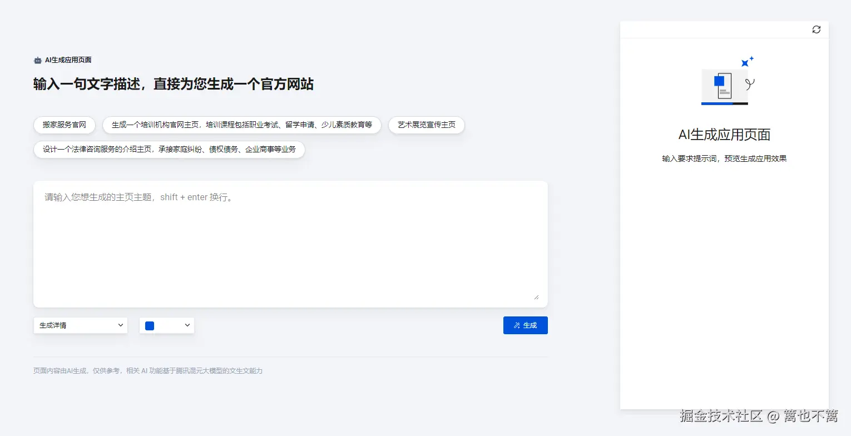
Task: Click the robot icon beside AI生成应用页面
Action: (38, 60)
